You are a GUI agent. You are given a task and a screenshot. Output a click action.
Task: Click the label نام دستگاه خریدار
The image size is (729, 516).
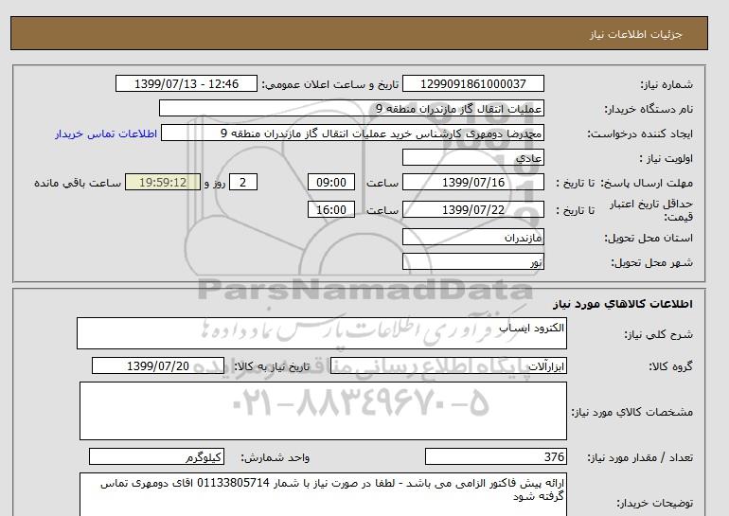[x=649, y=109]
